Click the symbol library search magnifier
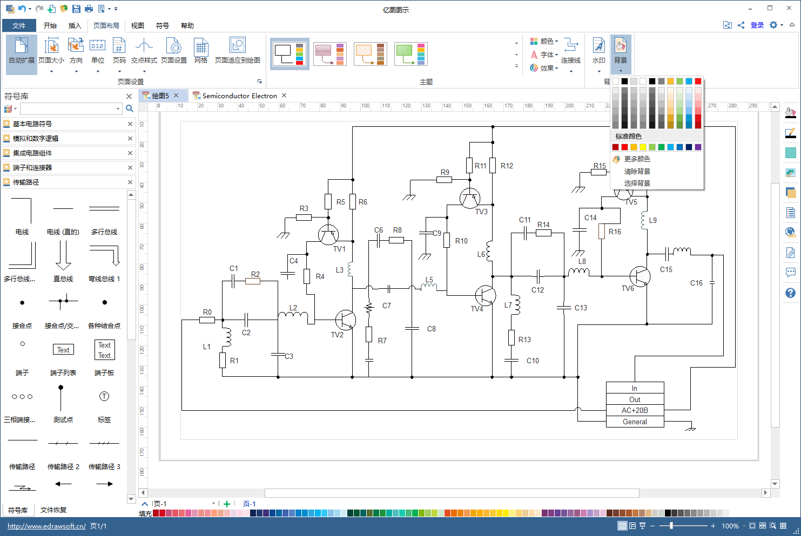Image resolution: width=801 pixels, height=536 pixels. (x=130, y=108)
